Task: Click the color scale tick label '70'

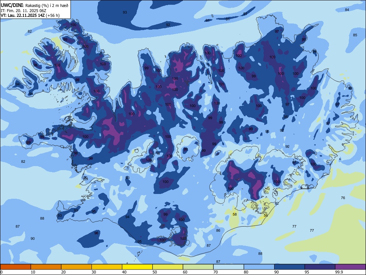Action: pos(216,272)
